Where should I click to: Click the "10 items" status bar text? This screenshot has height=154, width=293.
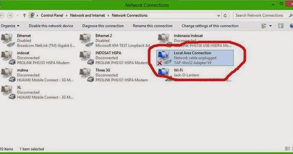pyautogui.click(x=7, y=149)
